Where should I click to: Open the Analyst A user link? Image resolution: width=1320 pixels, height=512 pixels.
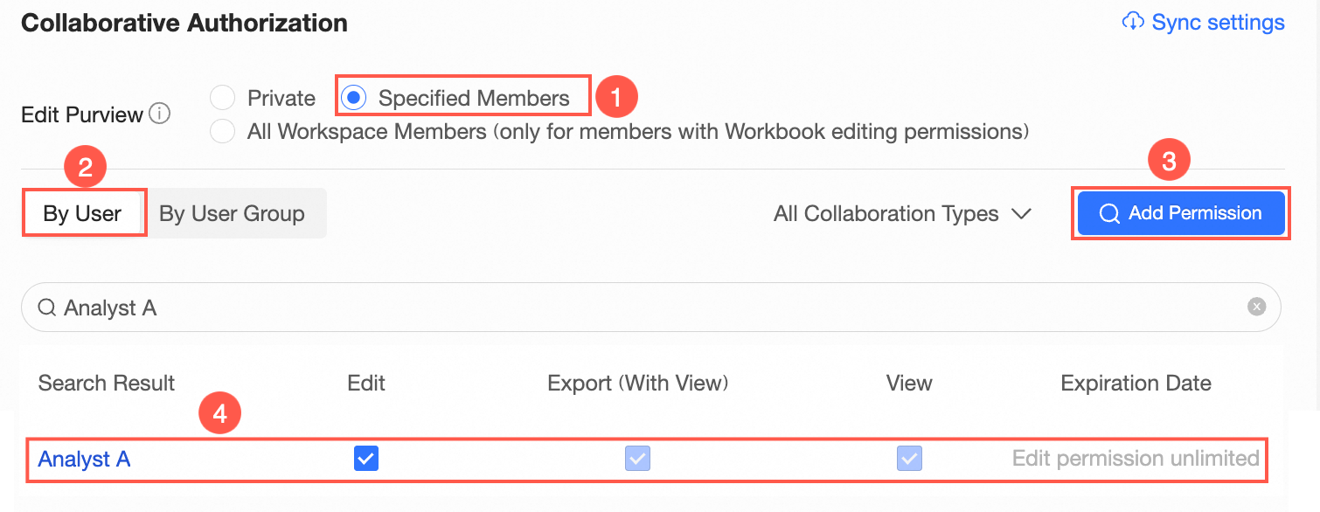(84, 459)
